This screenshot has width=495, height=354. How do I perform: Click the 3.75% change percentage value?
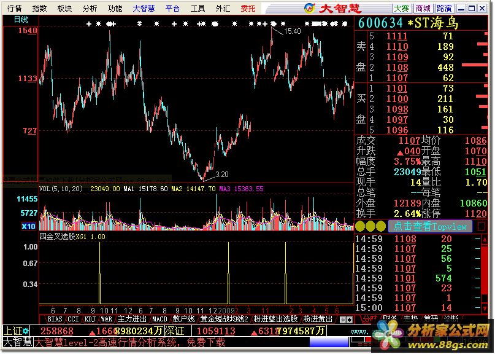pos(407,162)
